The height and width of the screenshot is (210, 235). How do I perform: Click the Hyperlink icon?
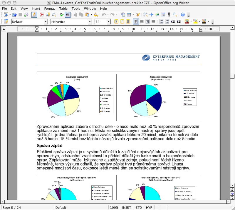pos(123,15)
